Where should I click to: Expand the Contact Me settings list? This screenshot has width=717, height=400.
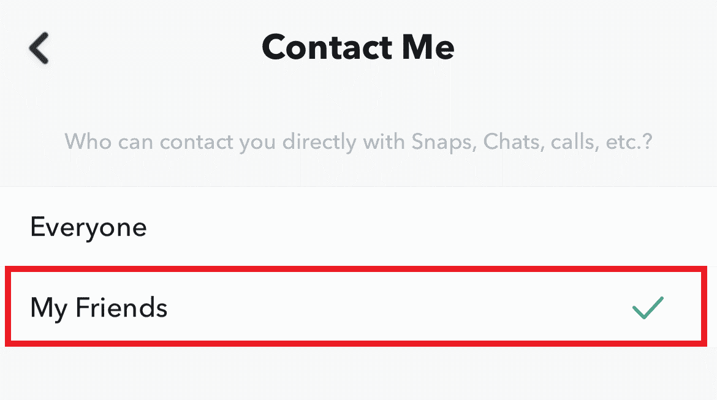(x=358, y=47)
